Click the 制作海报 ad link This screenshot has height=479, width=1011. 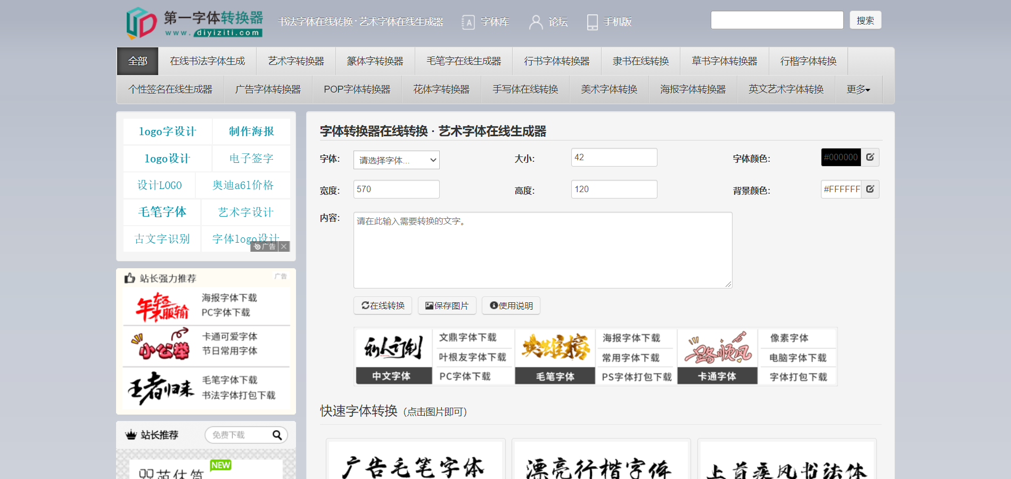point(251,131)
